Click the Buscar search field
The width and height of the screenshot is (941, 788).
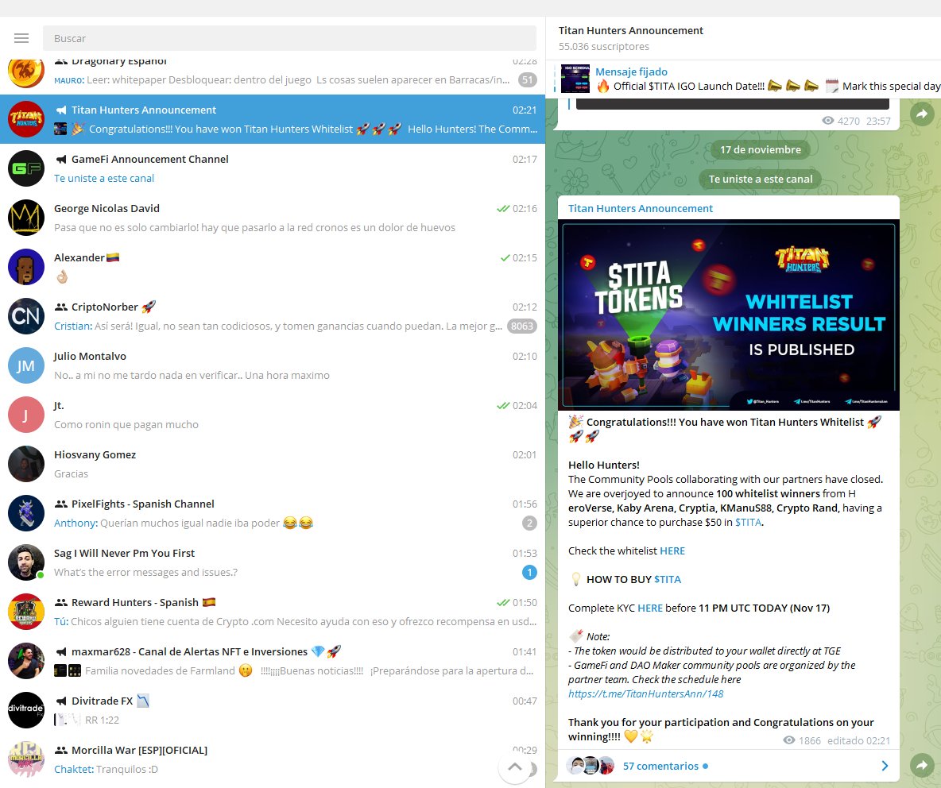289,38
